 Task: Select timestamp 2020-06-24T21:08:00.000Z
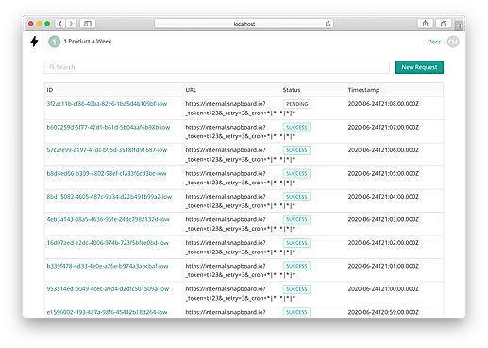(383, 104)
